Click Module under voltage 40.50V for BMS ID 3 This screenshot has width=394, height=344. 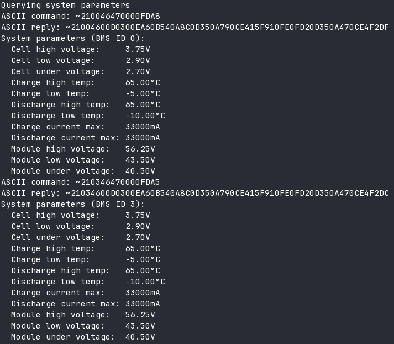[140, 337]
